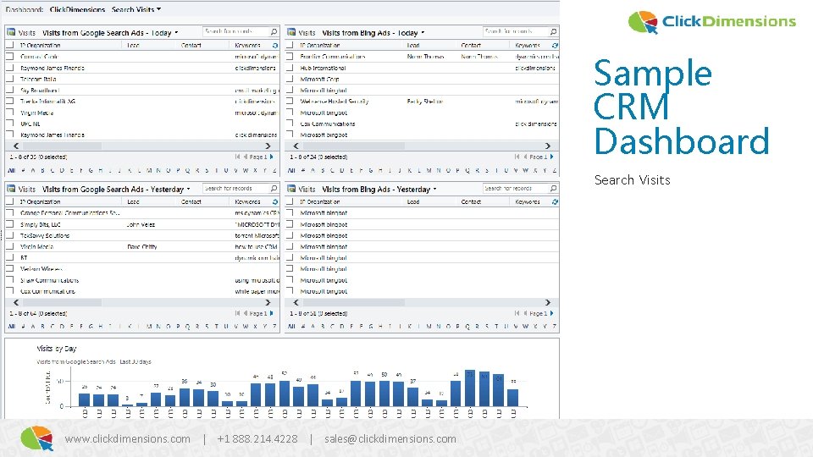Filter by letter C in Google Ads Today alphabet bar
This screenshot has height=457, width=813.
[53, 170]
